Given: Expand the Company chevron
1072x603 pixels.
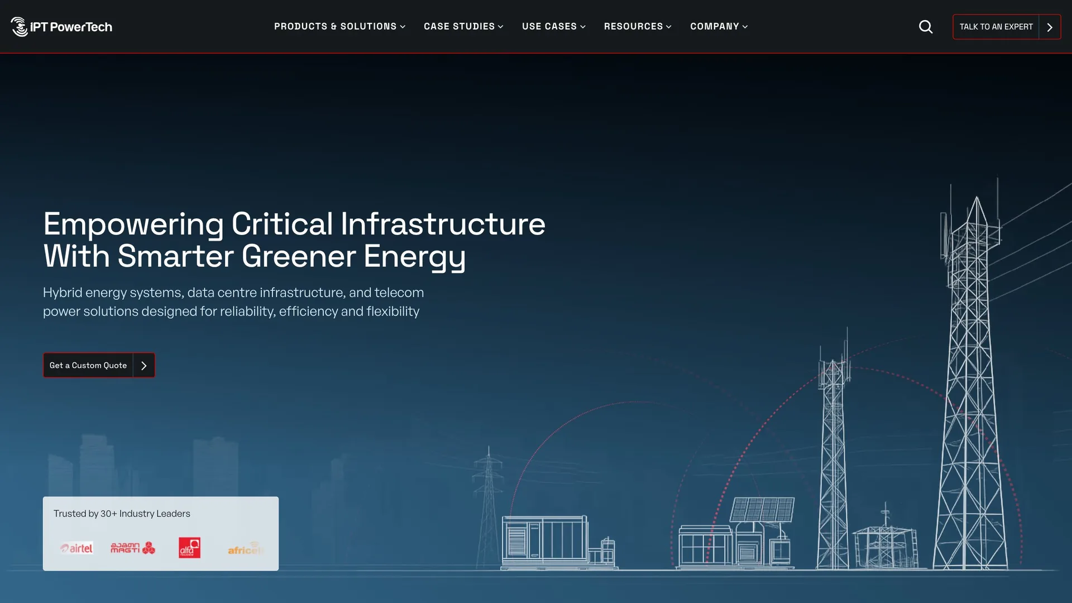Looking at the screenshot, I should 745,27.
